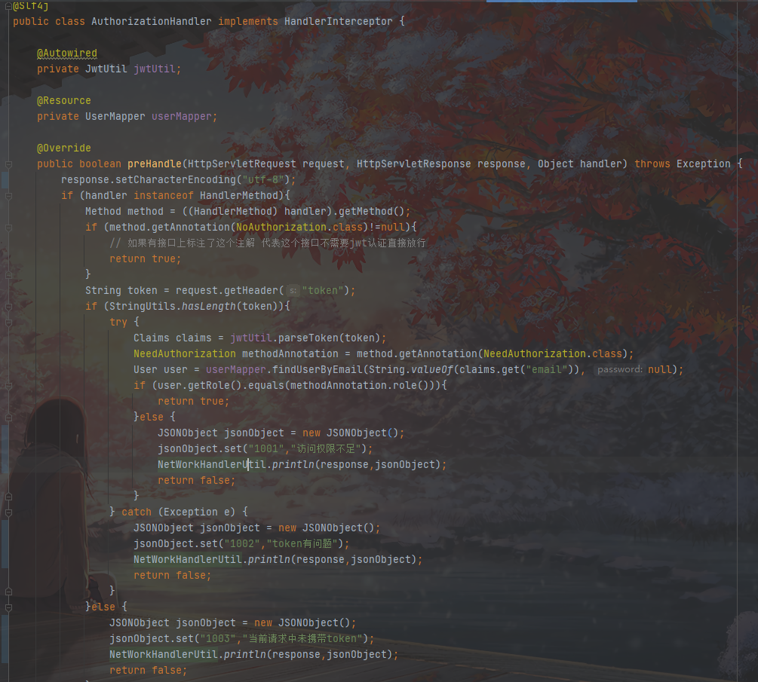758x682 pixels.
Task: Click the null argument after password hint
Action: (x=660, y=369)
